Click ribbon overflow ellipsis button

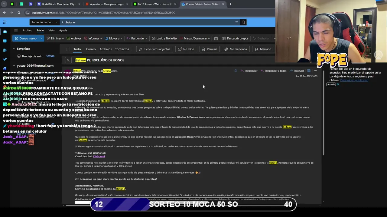pos(274,38)
